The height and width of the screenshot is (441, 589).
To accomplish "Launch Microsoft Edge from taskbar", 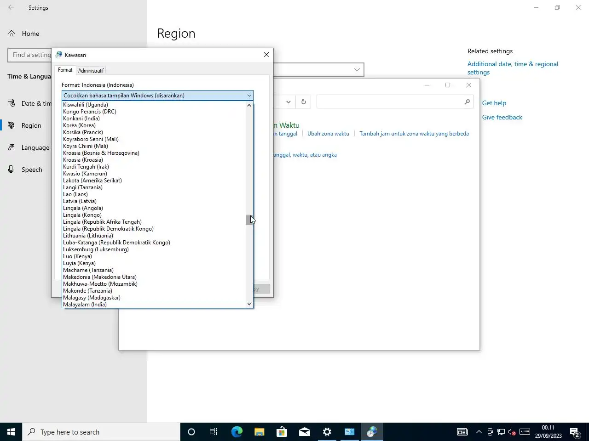I will click(237, 432).
